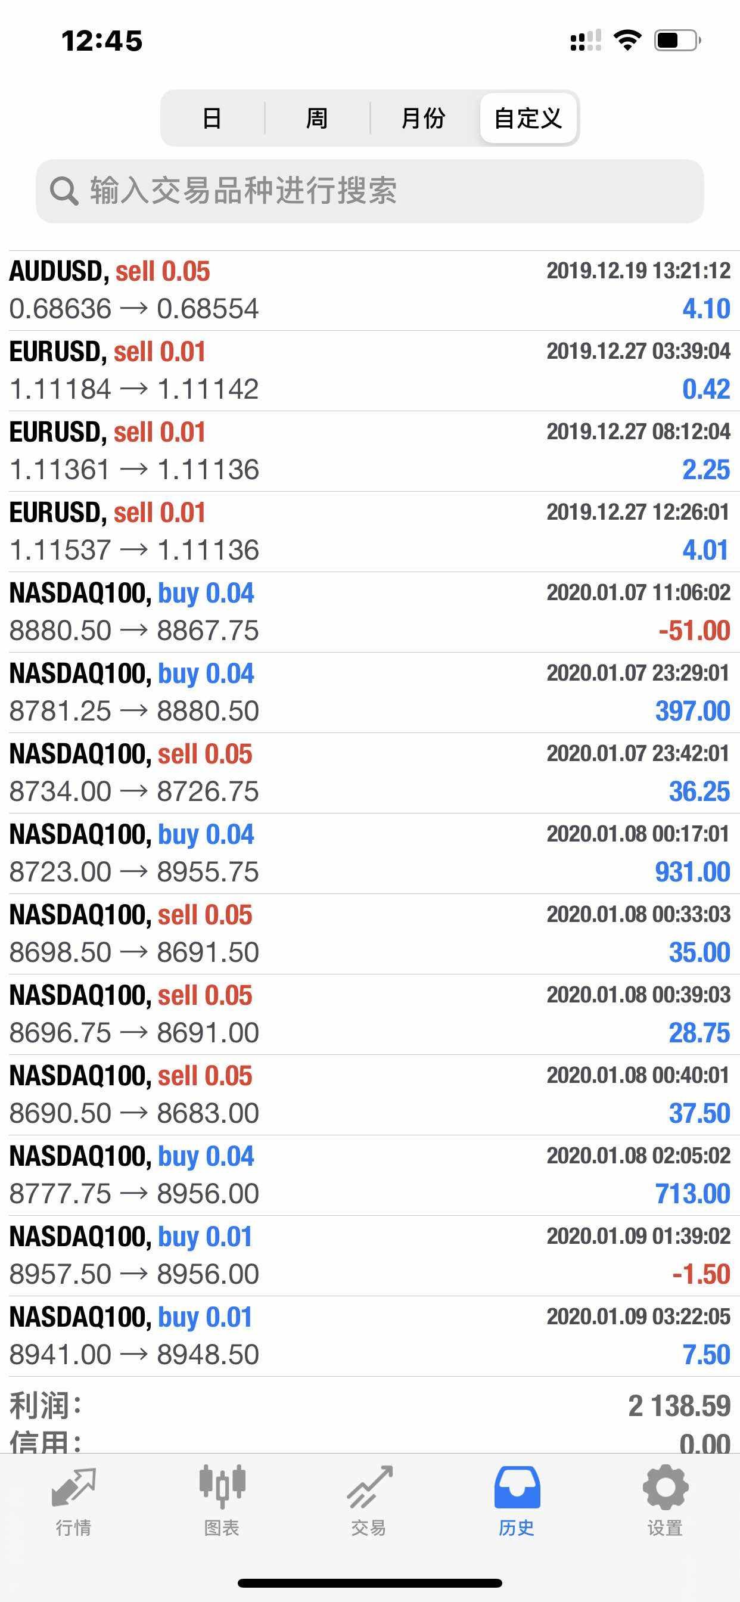Open the 交易 trade icon
740x1602 pixels.
coord(369,1488)
